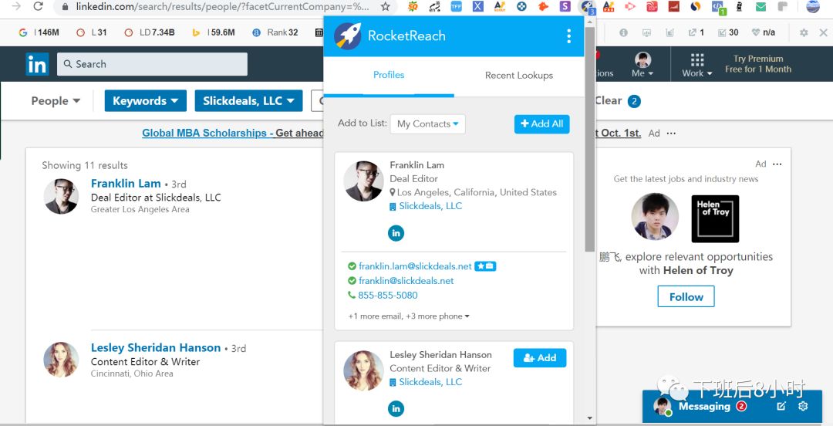Clear the applied search filters
Screen dimensions: 833x426
coord(609,100)
